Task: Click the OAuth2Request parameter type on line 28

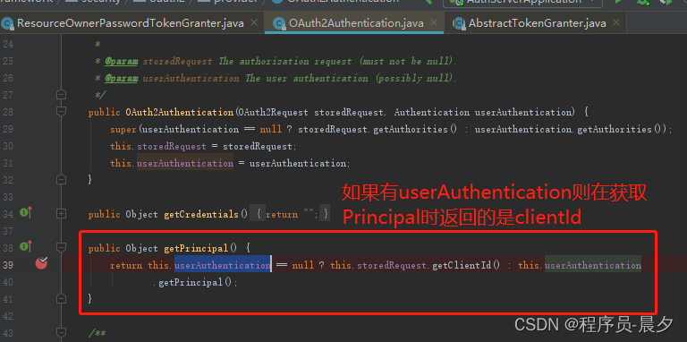Action: [273, 112]
